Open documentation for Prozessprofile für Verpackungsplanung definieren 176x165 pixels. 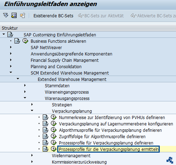[x=46, y=143]
